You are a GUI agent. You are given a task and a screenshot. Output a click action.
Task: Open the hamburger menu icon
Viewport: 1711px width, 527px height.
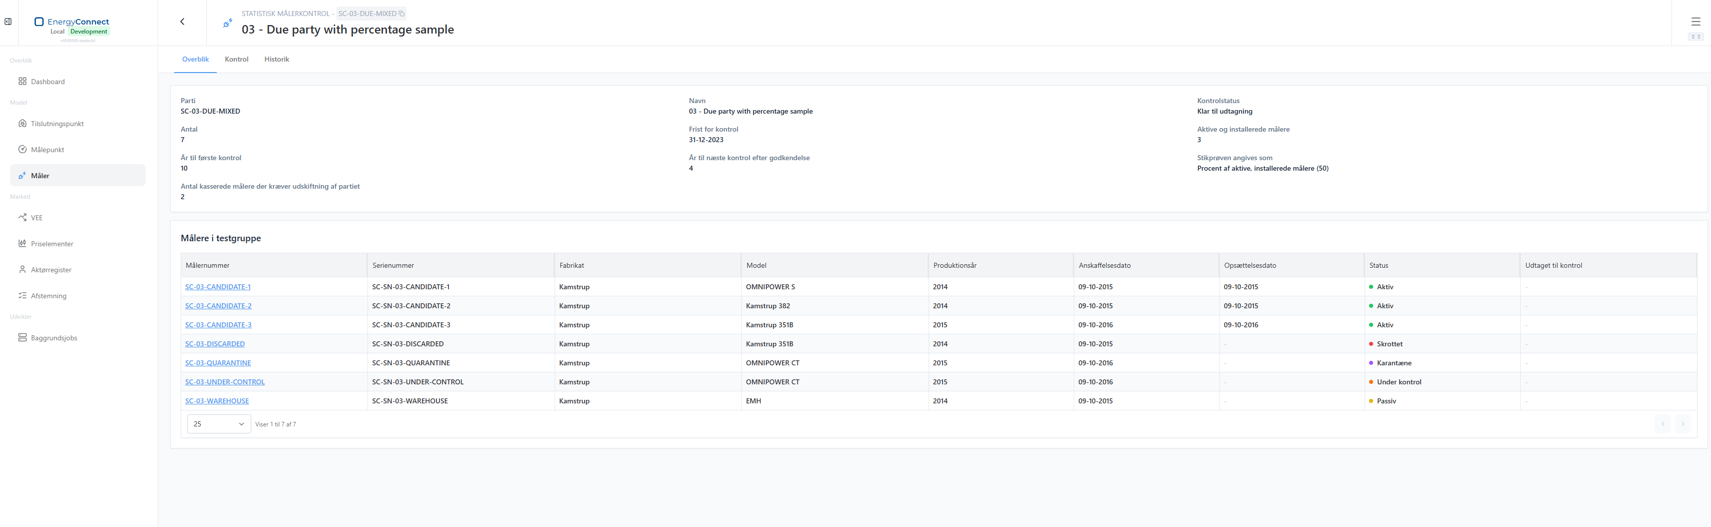click(x=1695, y=21)
